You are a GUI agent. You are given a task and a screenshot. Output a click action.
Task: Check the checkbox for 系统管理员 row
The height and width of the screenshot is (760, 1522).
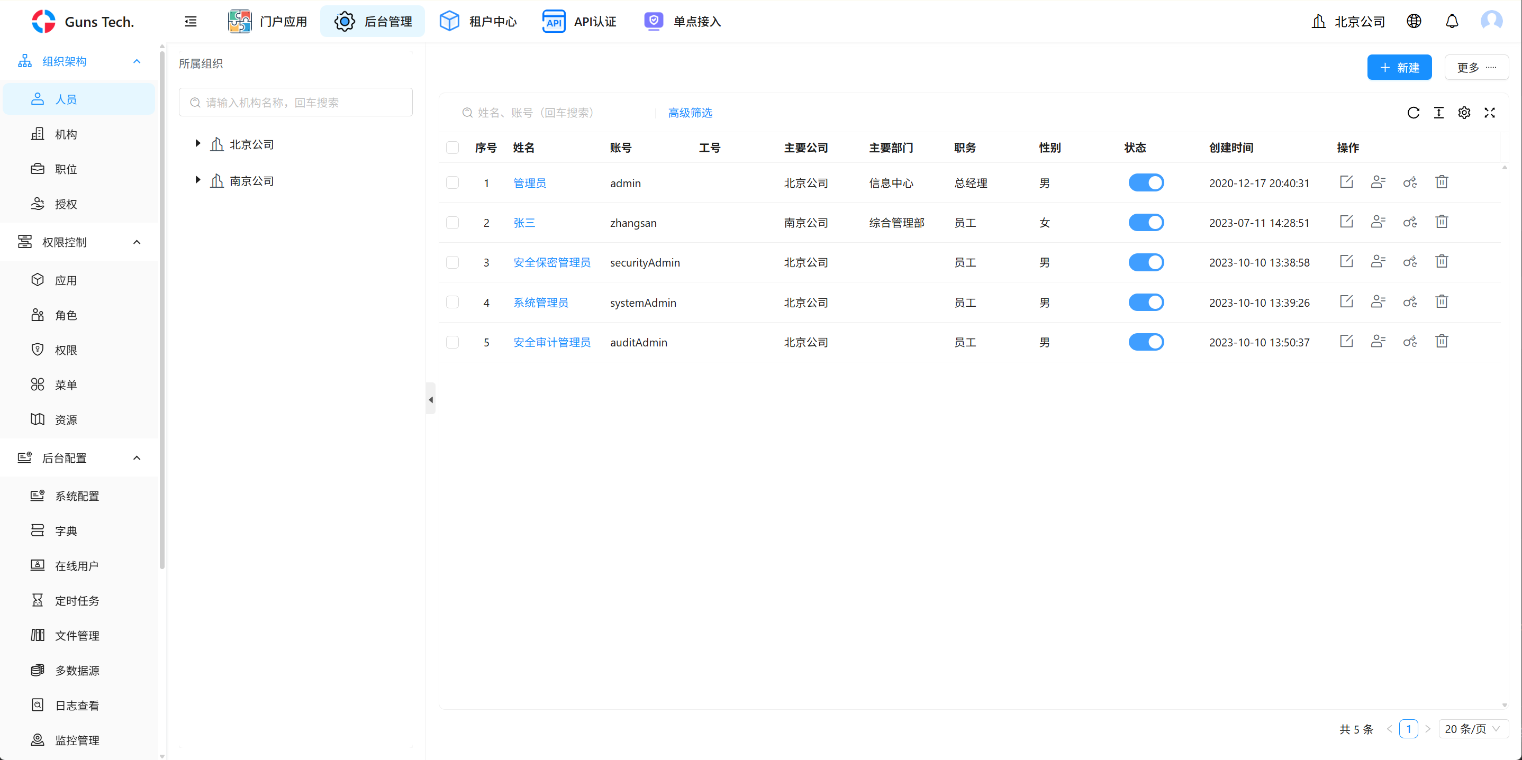(452, 303)
